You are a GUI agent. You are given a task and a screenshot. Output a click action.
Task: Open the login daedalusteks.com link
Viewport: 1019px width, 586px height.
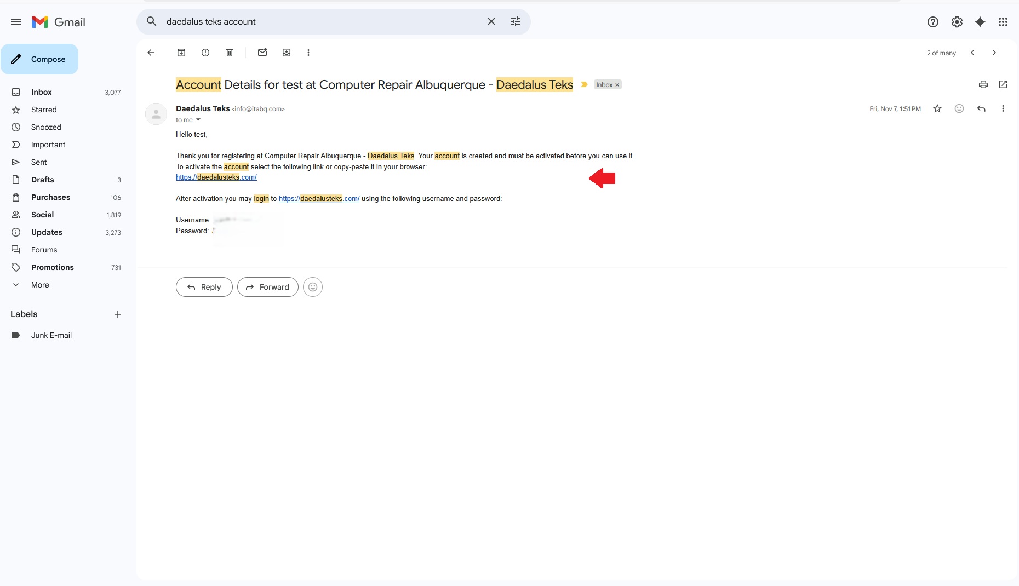319,199
